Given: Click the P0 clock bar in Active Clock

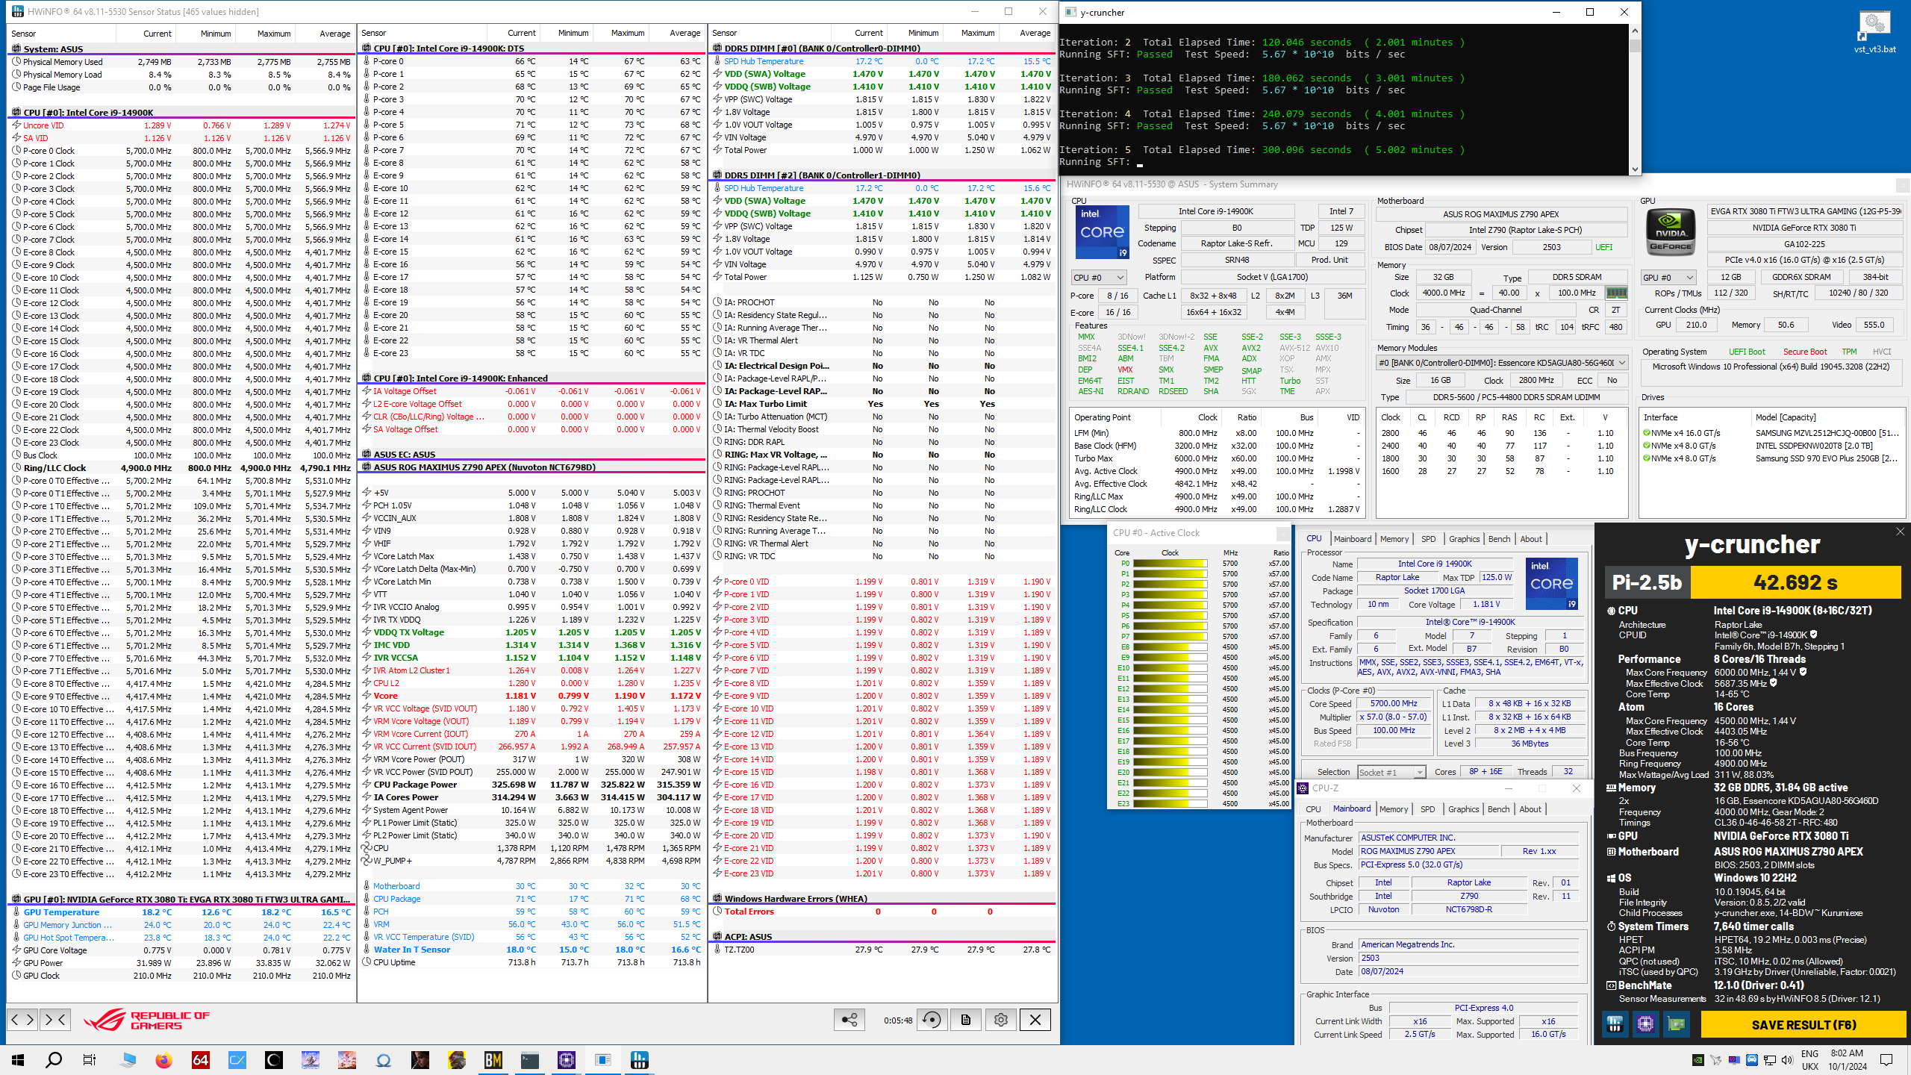Looking at the screenshot, I should point(1170,564).
